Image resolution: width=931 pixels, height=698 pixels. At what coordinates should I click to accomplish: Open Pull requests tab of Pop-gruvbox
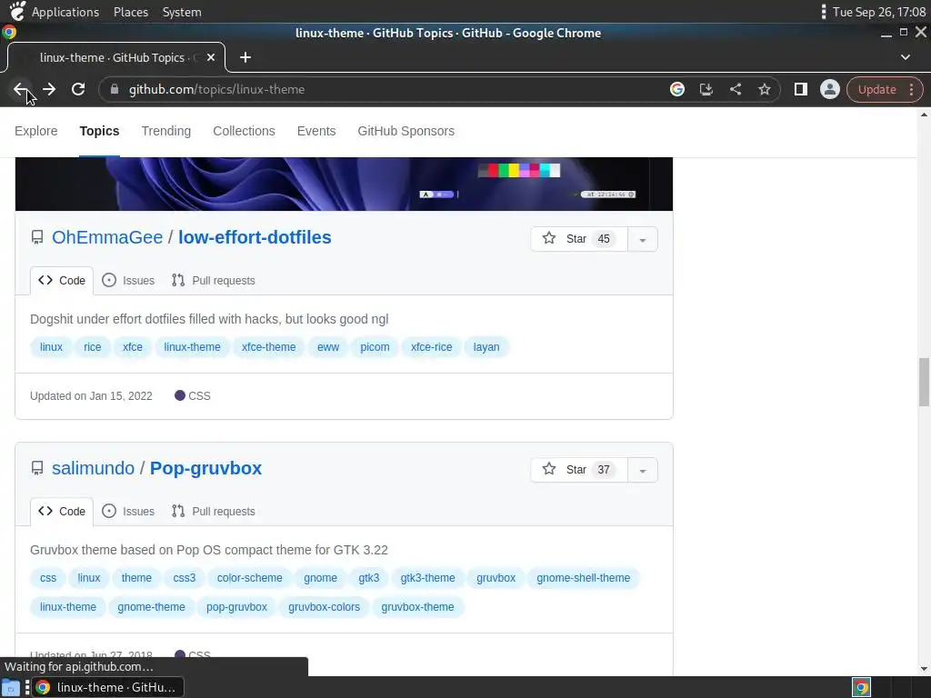coord(213,512)
